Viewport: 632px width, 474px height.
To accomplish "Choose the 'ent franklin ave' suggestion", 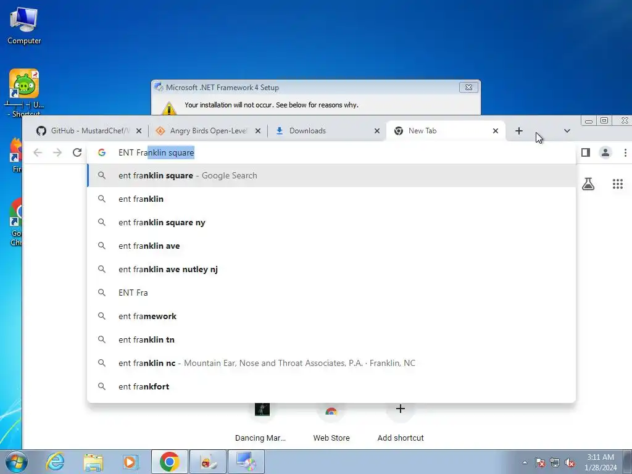I will [x=331, y=246].
